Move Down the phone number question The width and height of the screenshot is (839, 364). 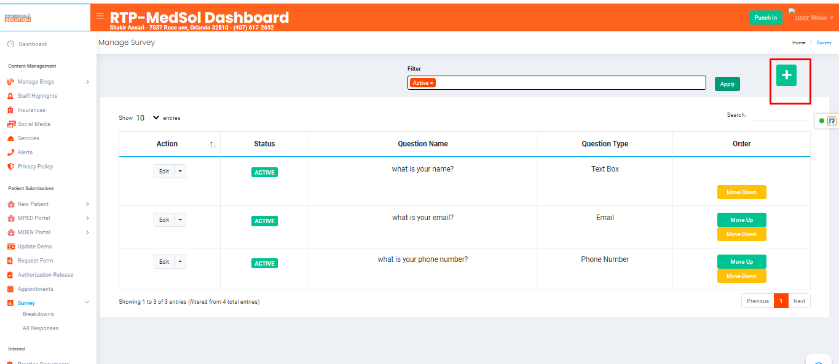point(742,276)
